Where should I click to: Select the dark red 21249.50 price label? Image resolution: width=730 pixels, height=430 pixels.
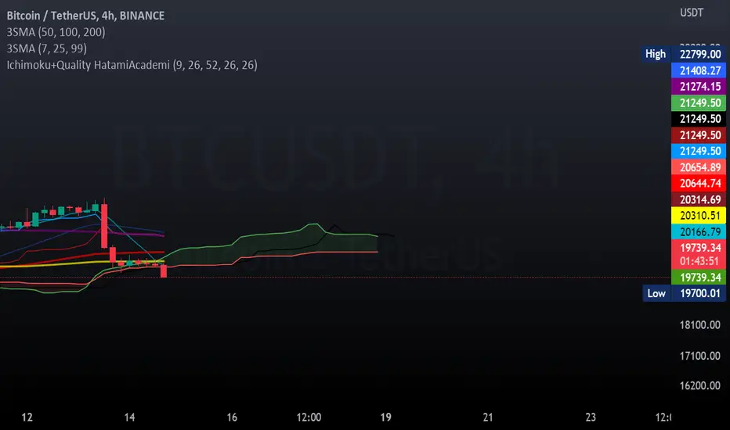(699, 135)
